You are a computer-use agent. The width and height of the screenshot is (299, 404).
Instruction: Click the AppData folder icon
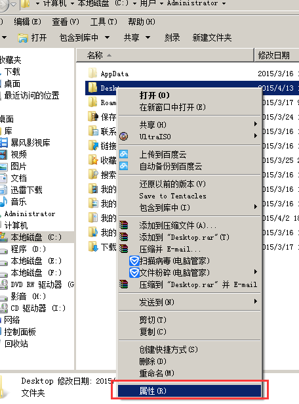coord(92,73)
